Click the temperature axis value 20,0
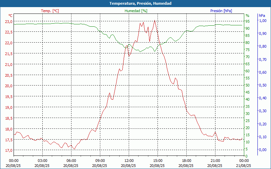271x169 pixels. point(9,86)
